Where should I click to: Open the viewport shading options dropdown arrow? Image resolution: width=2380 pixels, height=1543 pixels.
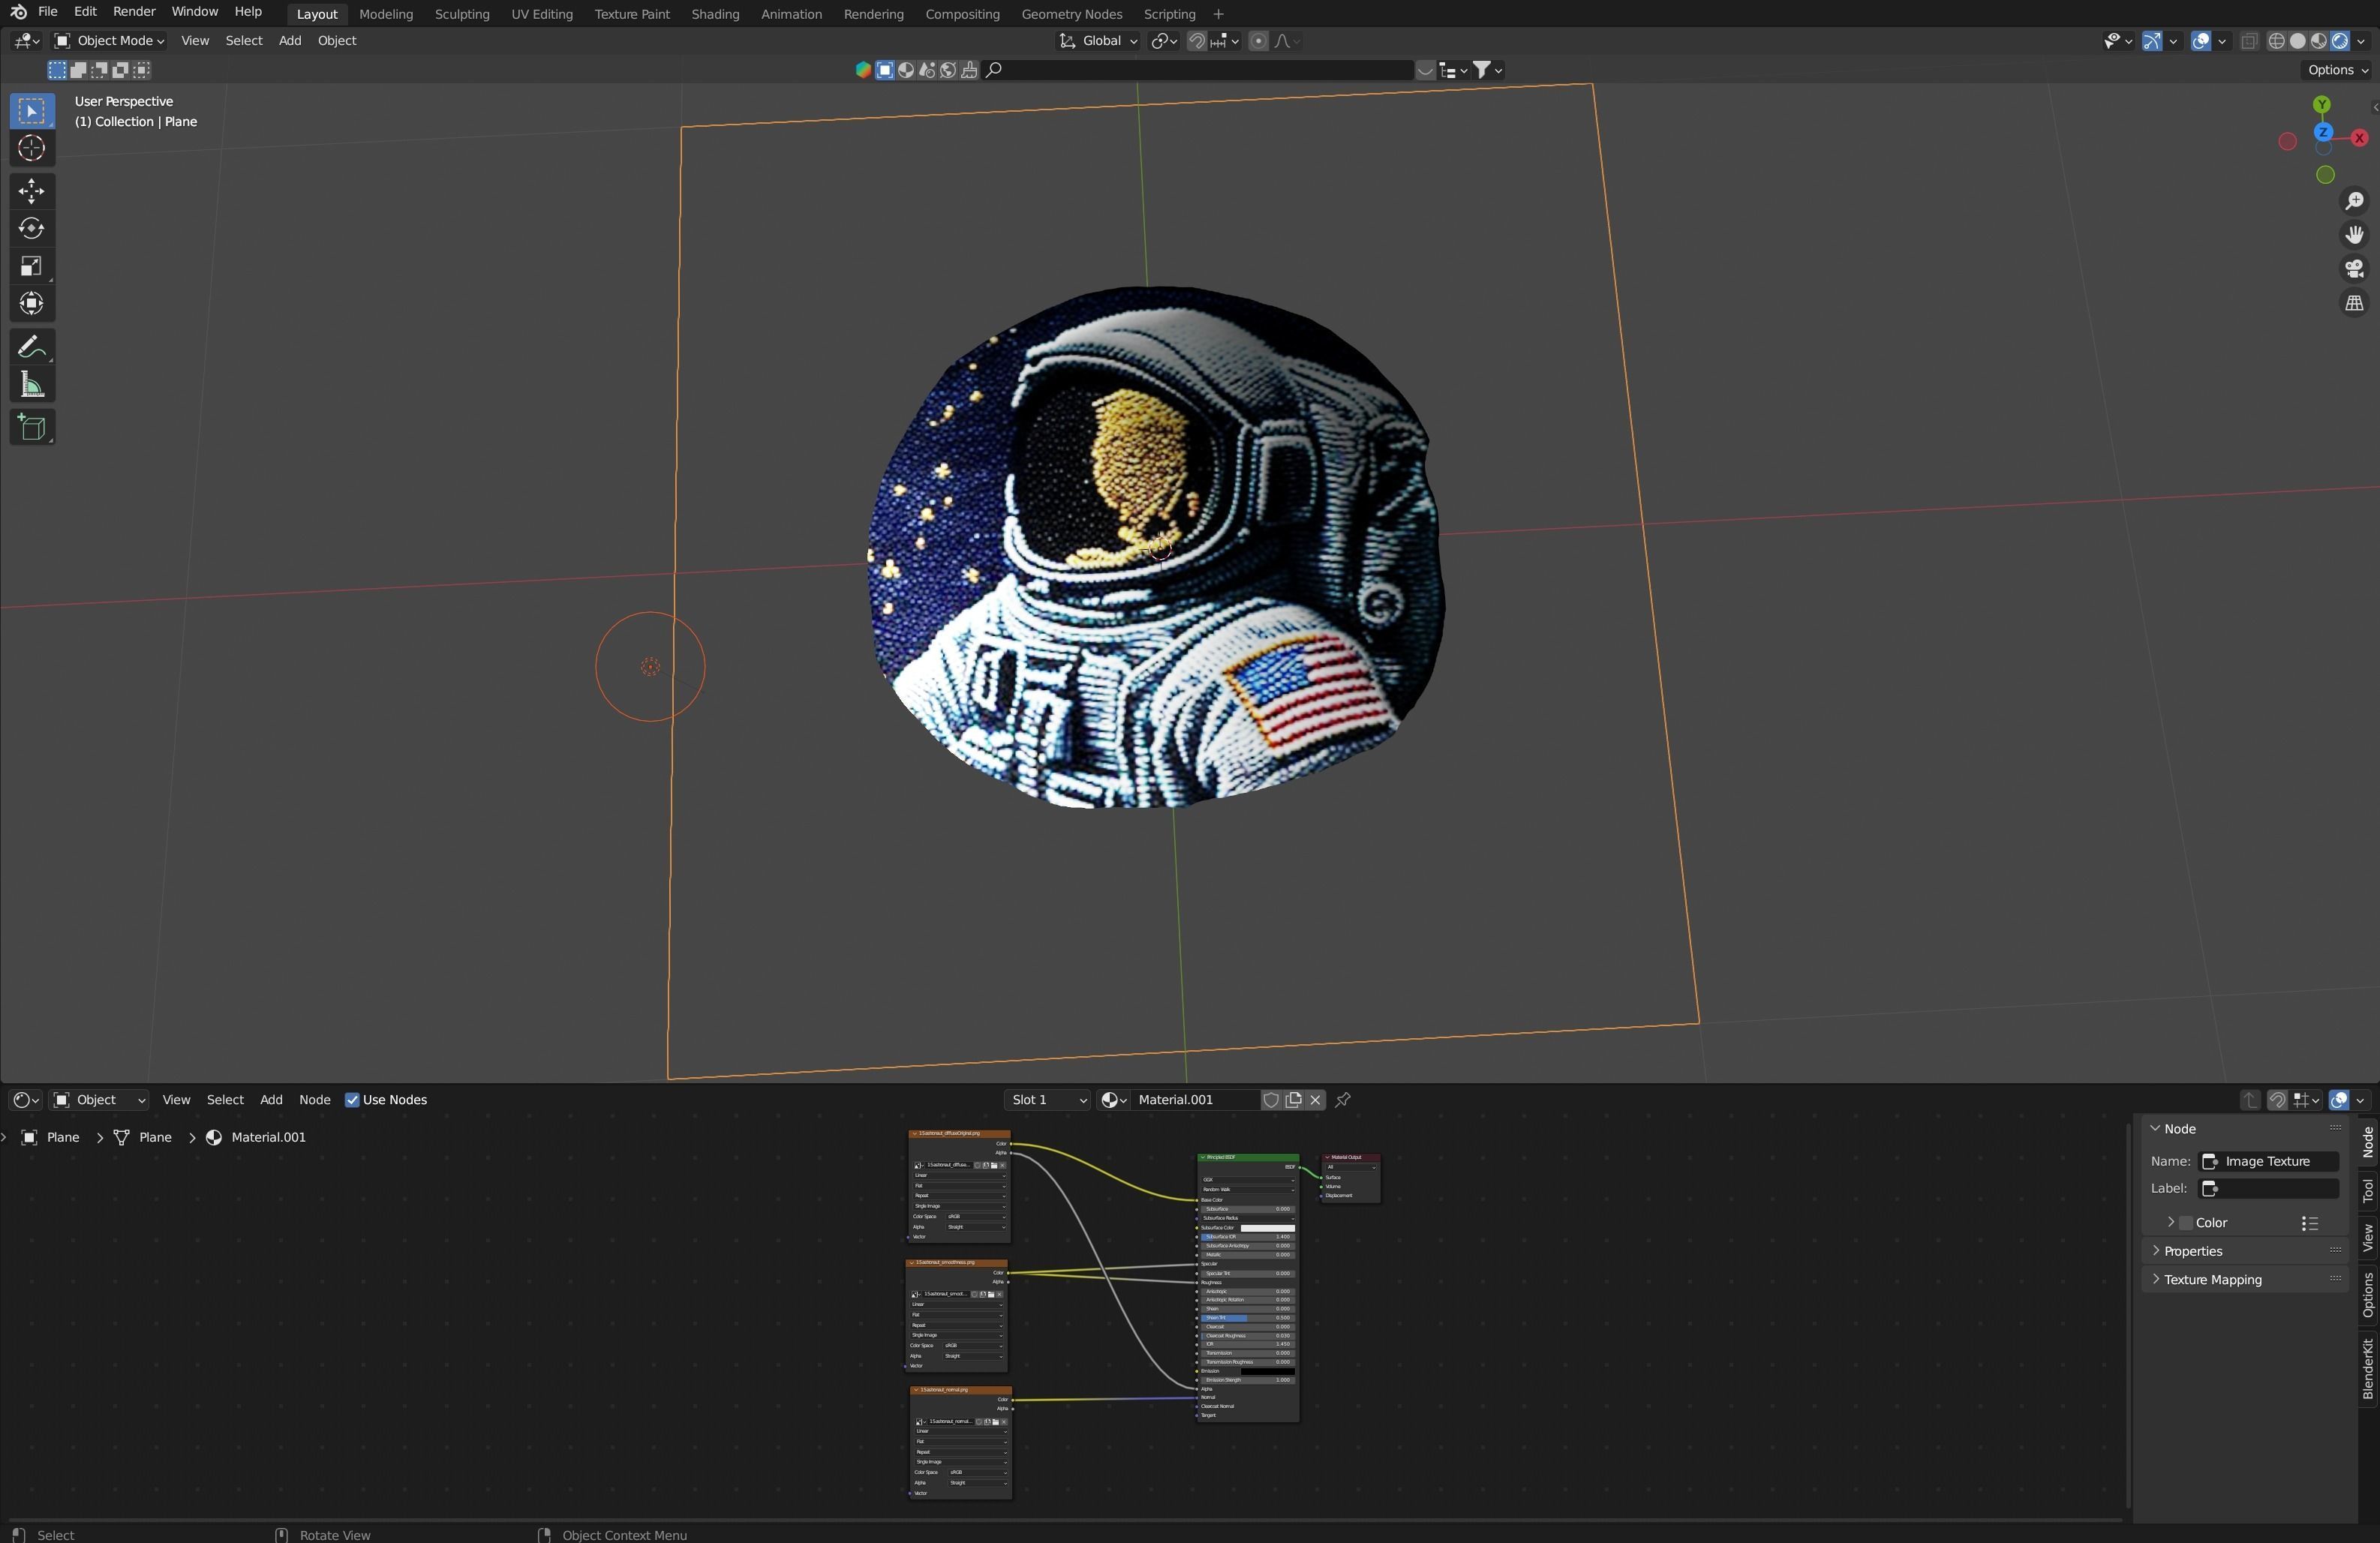(2361, 41)
